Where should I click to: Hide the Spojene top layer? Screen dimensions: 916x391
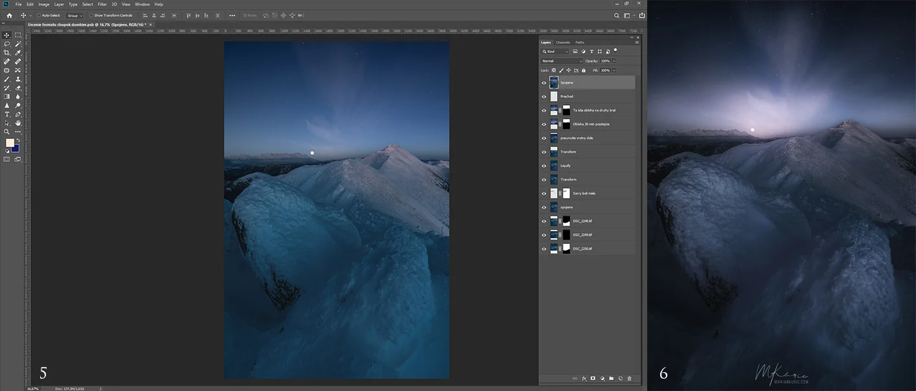tap(544, 83)
